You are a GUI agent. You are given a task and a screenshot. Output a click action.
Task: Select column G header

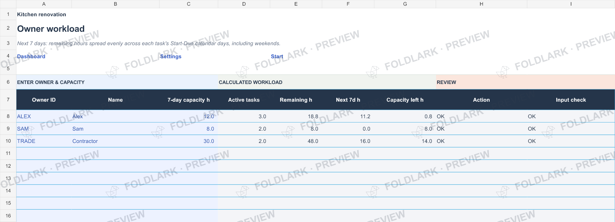(x=405, y=4)
